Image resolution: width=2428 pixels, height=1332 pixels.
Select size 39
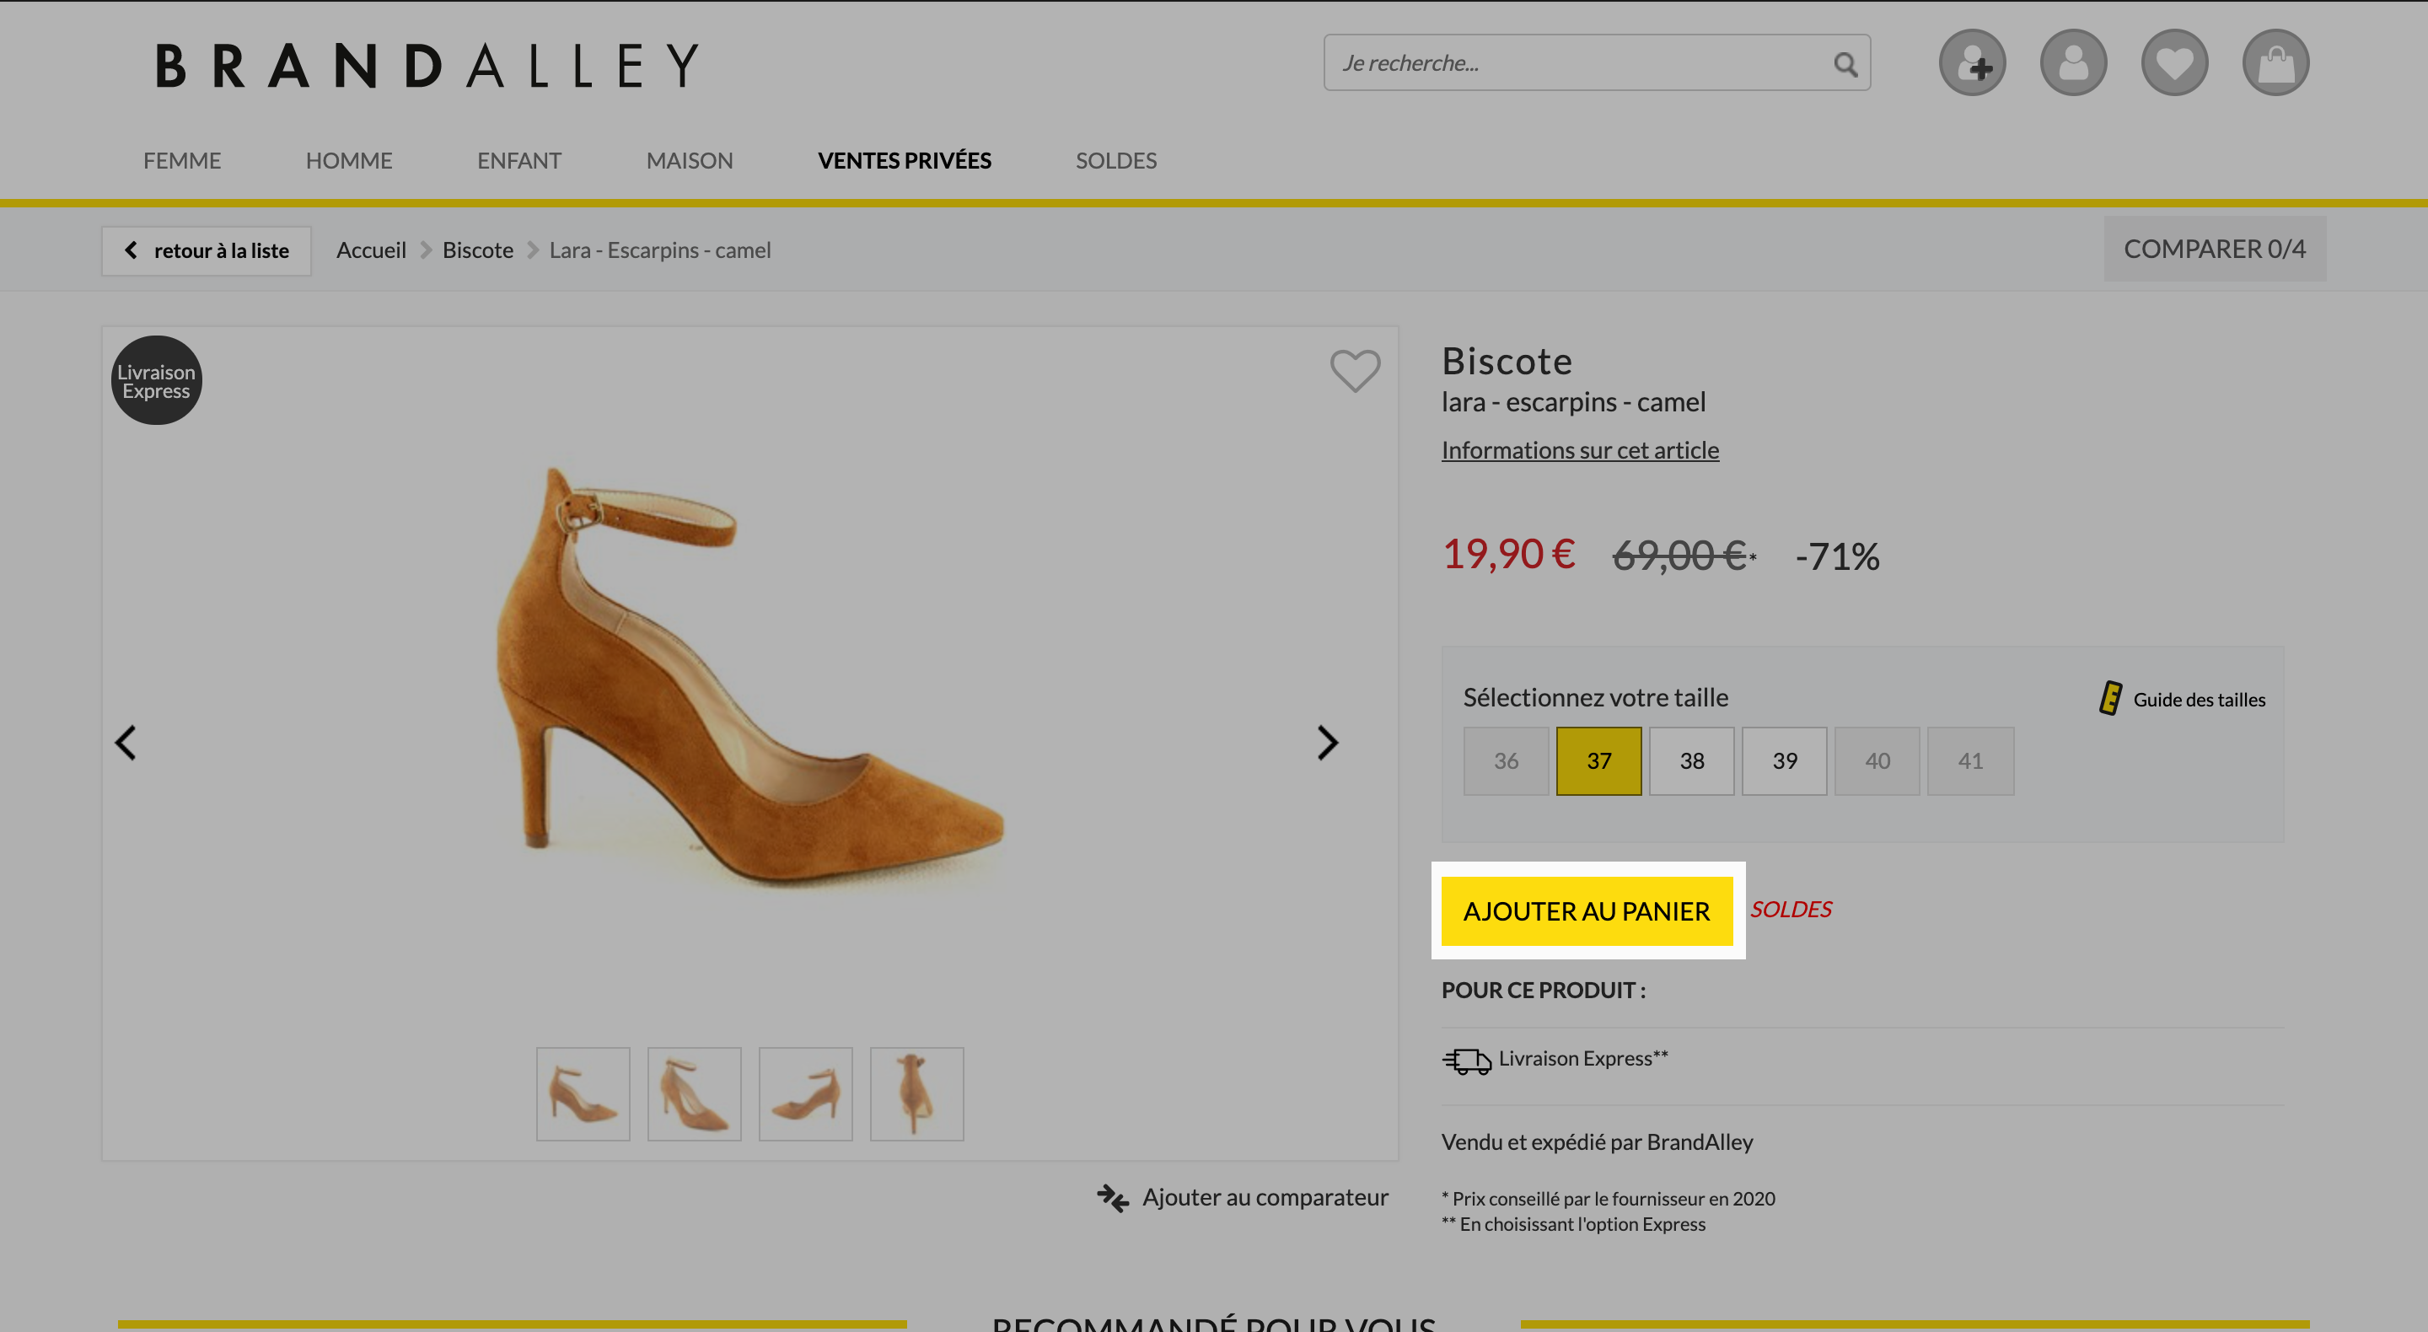[x=1784, y=760]
